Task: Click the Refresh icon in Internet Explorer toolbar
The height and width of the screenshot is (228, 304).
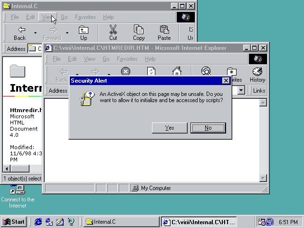Action: point(151,71)
